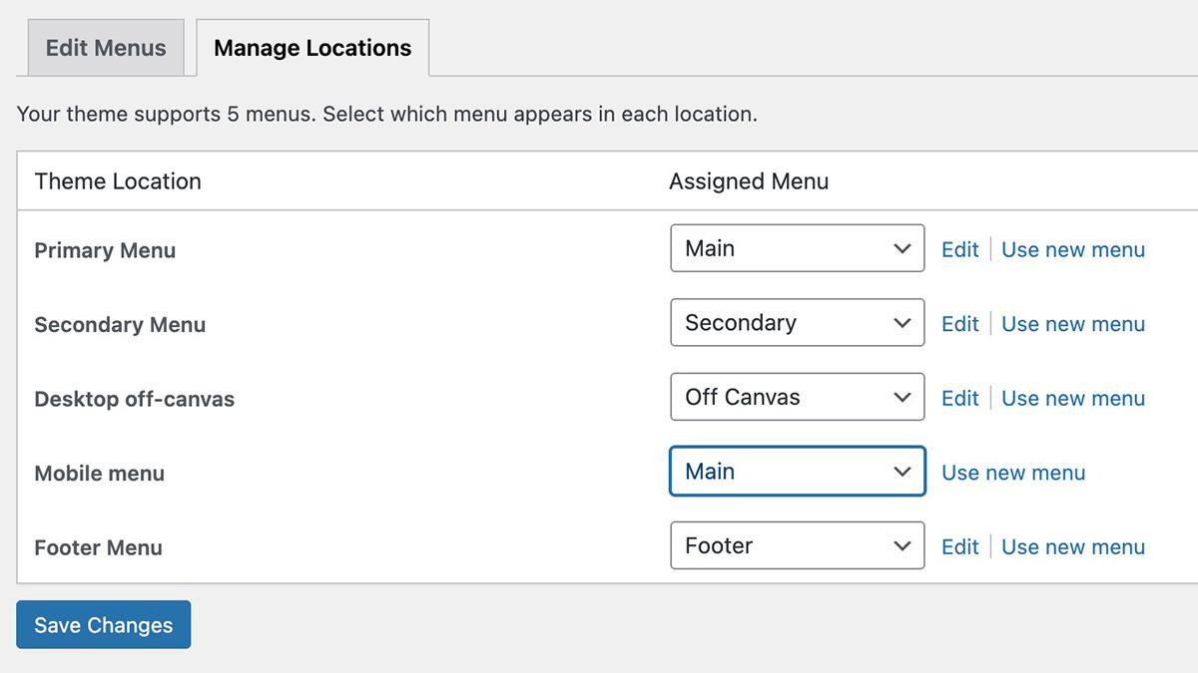Click the Assigned Menu column header

748,181
